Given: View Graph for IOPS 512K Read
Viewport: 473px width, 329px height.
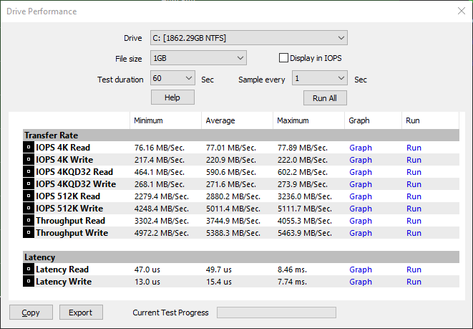Looking at the screenshot, I should (361, 196).
